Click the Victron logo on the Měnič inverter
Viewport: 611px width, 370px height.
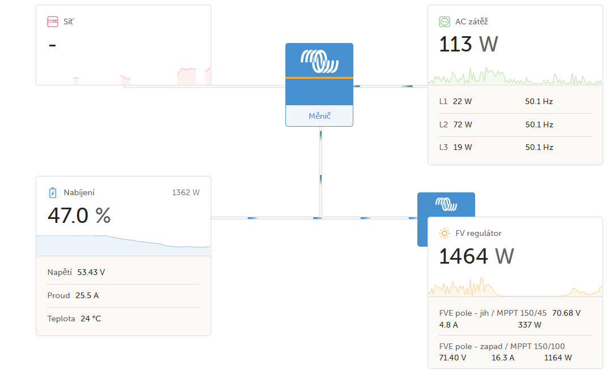tap(319, 61)
